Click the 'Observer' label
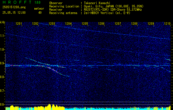The width and height of the screenshot is (173, 110). (56, 3)
